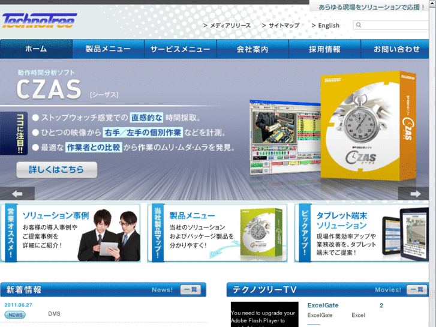The image size is (436, 327).
Task: Click the search magnifier icon
Action: coord(359,25)
